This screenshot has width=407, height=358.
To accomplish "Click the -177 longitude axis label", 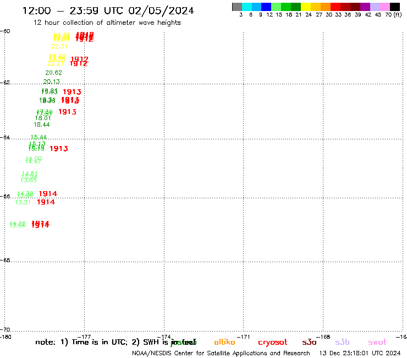I will point(84,337).
